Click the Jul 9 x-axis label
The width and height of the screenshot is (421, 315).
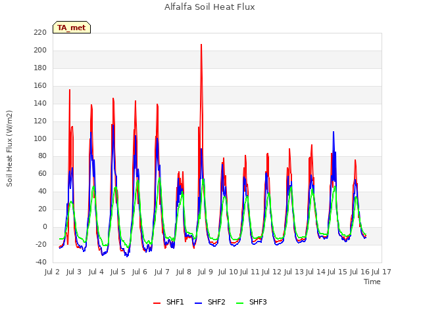[x=205, y=272]
